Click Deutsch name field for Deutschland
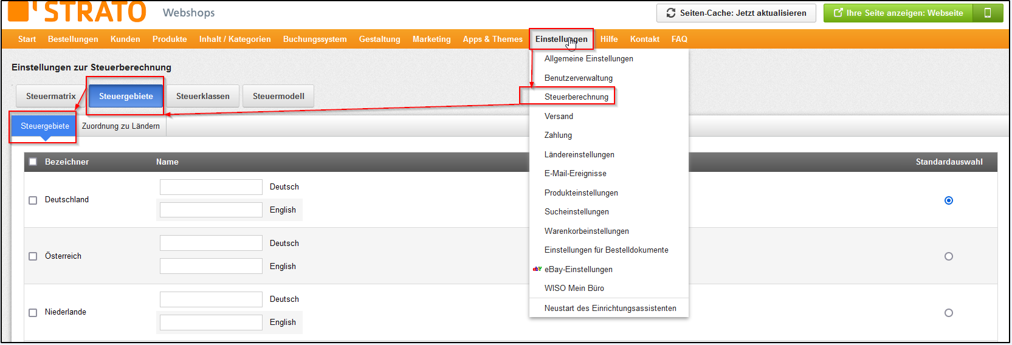The height and width of the screenshot is (345, 1012). point(211,187)
